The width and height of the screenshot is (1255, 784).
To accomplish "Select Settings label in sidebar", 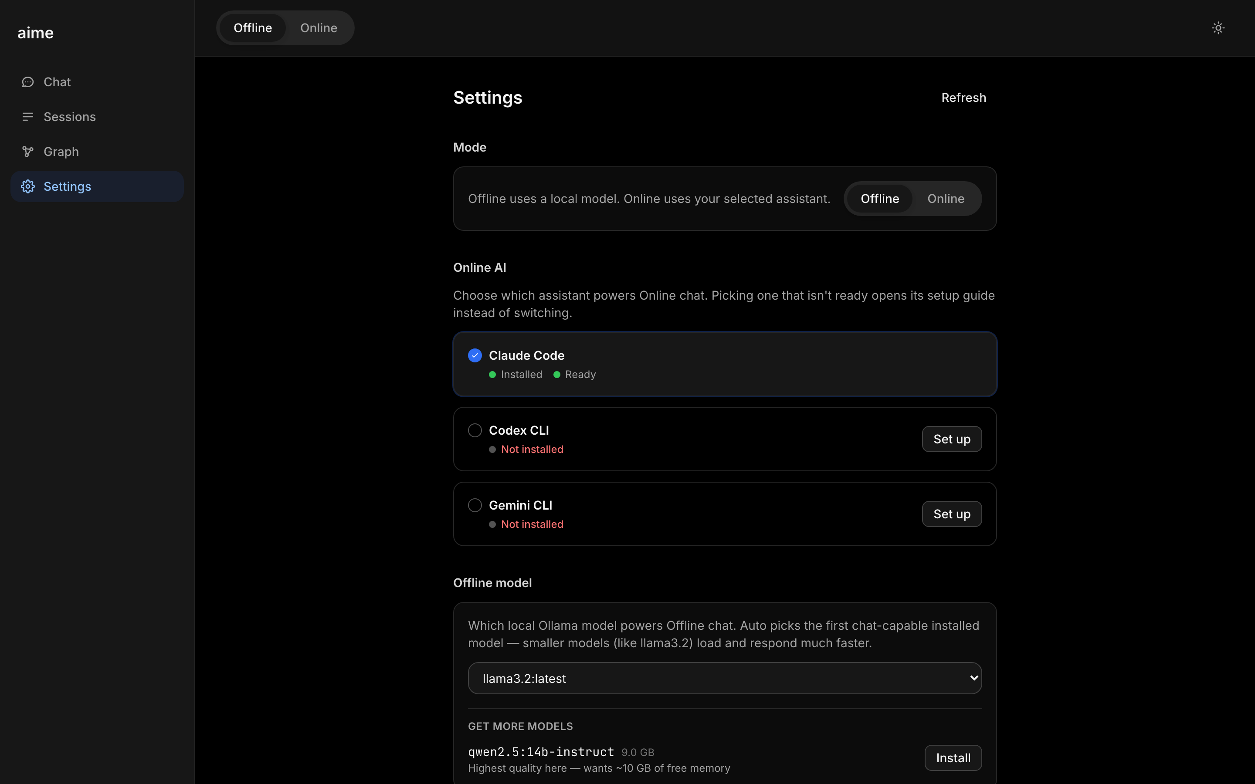I will pos(68,186).
